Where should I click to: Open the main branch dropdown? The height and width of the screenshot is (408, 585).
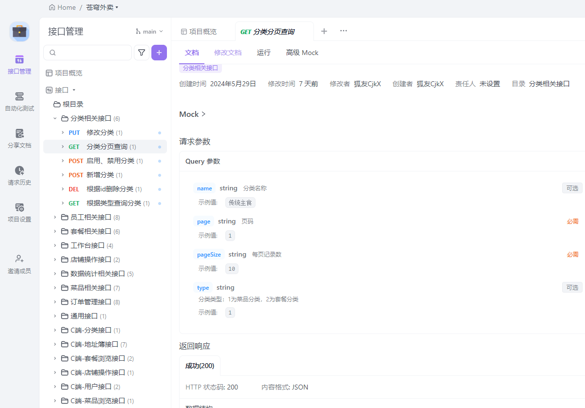click(x=149, y=31)
